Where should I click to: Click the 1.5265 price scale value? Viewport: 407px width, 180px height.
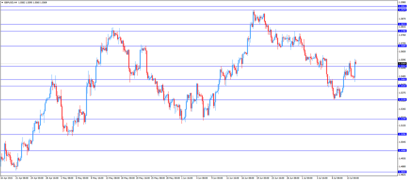(402, 109)
